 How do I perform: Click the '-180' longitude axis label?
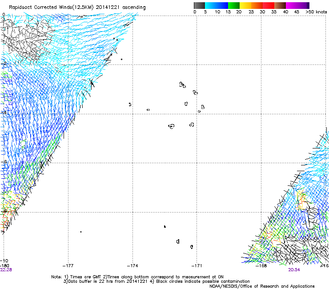tap(4, 266)
